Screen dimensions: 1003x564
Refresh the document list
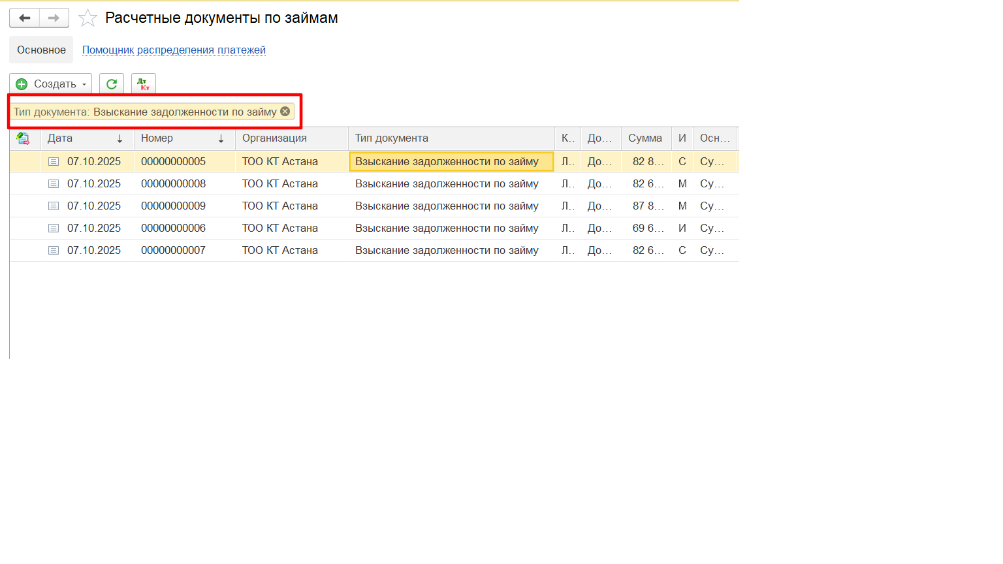point(112,84)
